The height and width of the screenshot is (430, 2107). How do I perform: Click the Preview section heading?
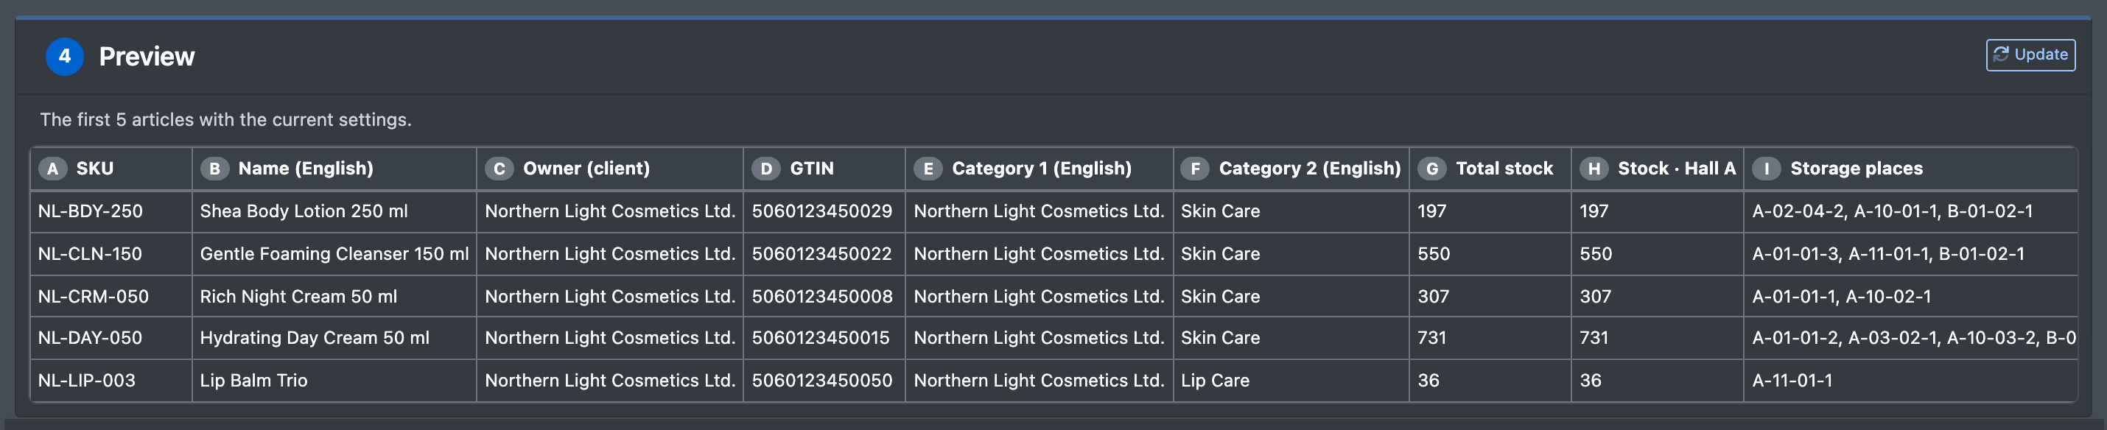coord(147,57)
